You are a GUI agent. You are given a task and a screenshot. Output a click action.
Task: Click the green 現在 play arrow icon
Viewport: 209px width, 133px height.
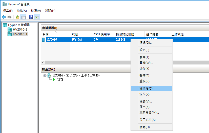(x=54, y=79)
